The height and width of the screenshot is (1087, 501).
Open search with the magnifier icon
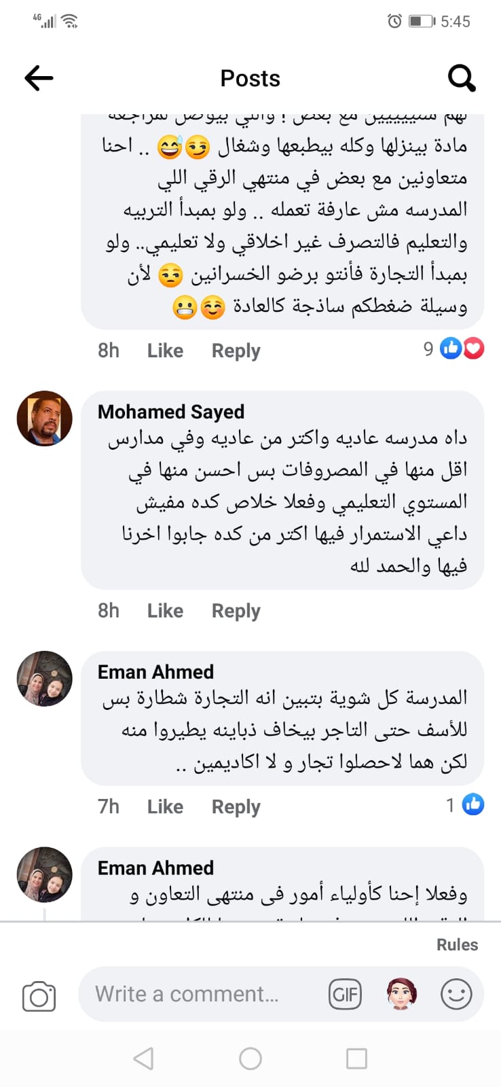point(462,78)
